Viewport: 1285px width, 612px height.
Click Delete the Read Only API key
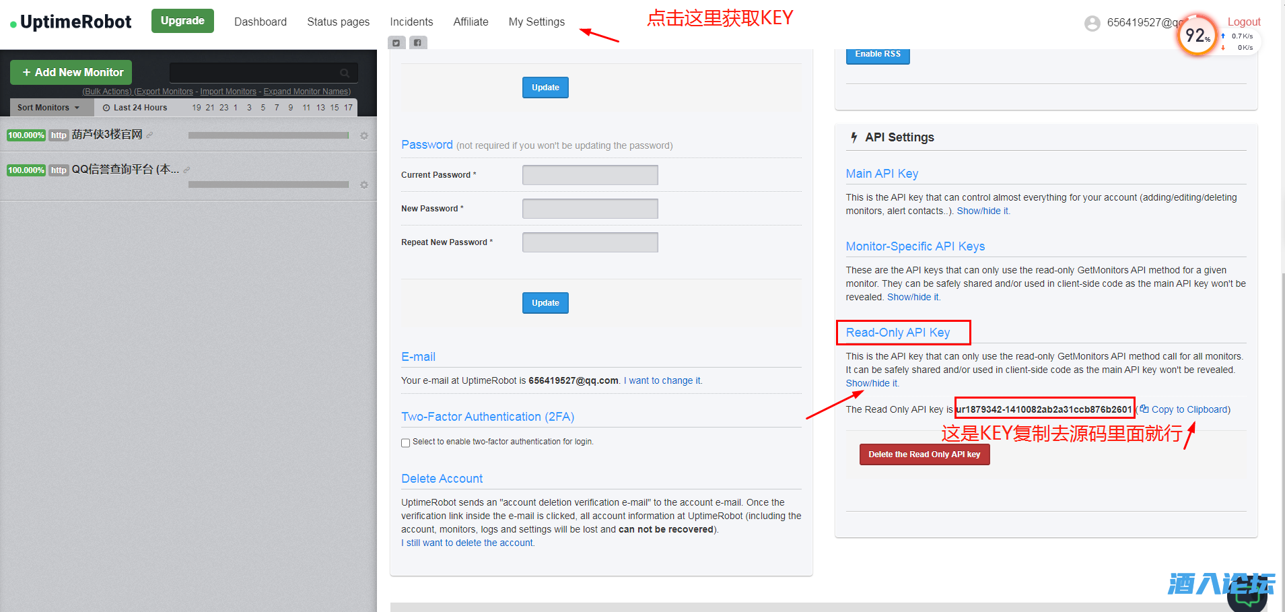tap(924, 455)
